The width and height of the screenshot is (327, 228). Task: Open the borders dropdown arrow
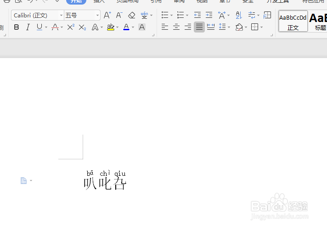[261, 27]
